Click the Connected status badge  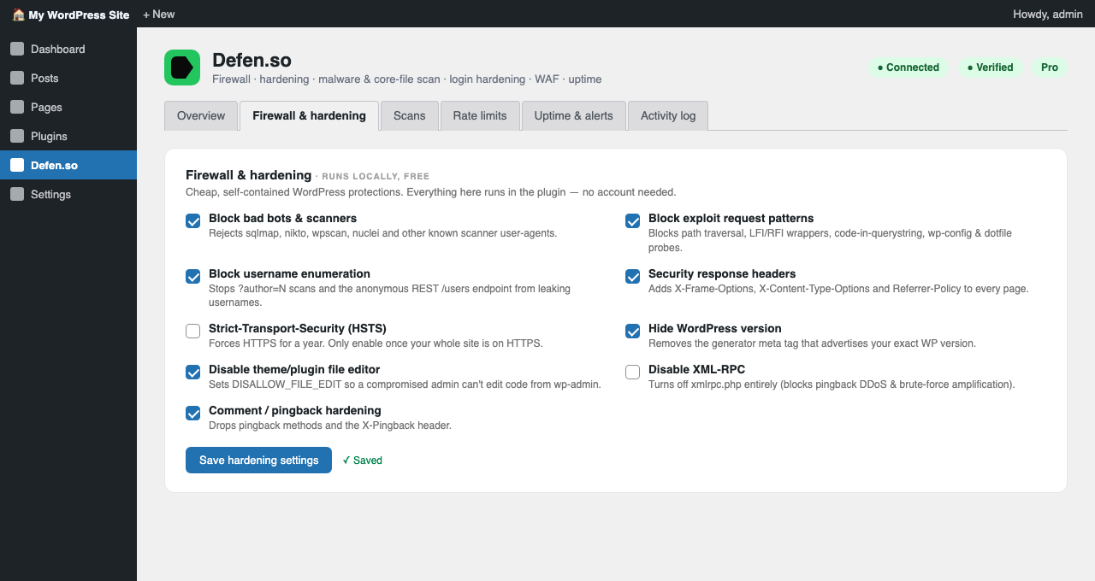909,67
